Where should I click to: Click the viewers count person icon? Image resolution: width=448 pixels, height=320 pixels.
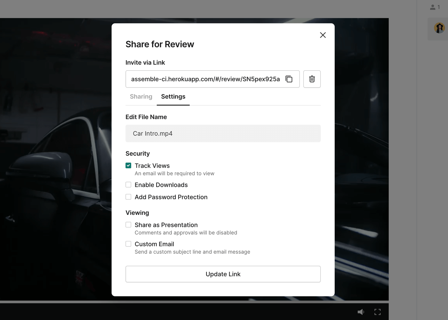point(433,7)
